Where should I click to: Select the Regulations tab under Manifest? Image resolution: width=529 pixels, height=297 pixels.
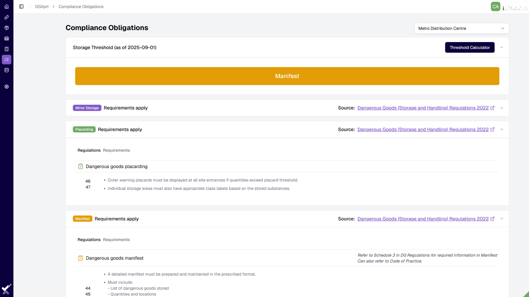(89, 240)
